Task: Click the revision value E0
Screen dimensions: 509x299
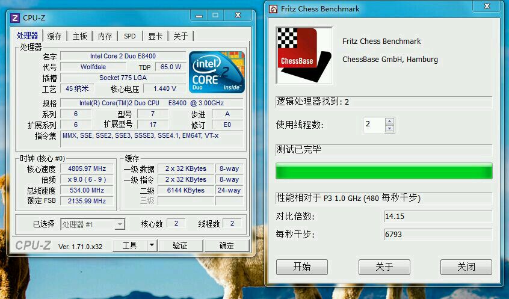Action: [x=227, y=125]
